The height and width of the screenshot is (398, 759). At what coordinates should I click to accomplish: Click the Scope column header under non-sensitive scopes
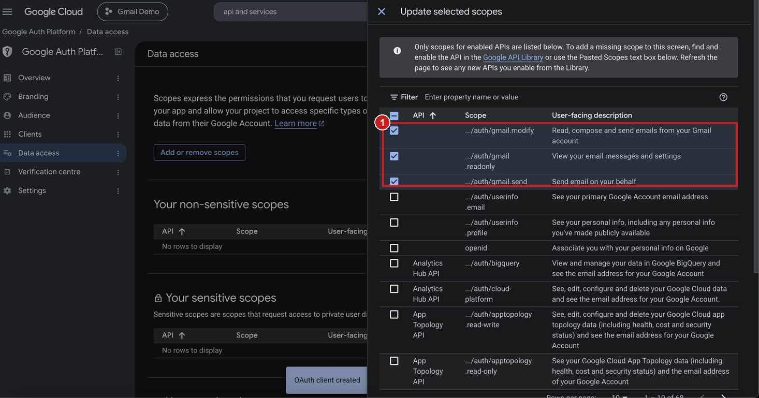247,231
